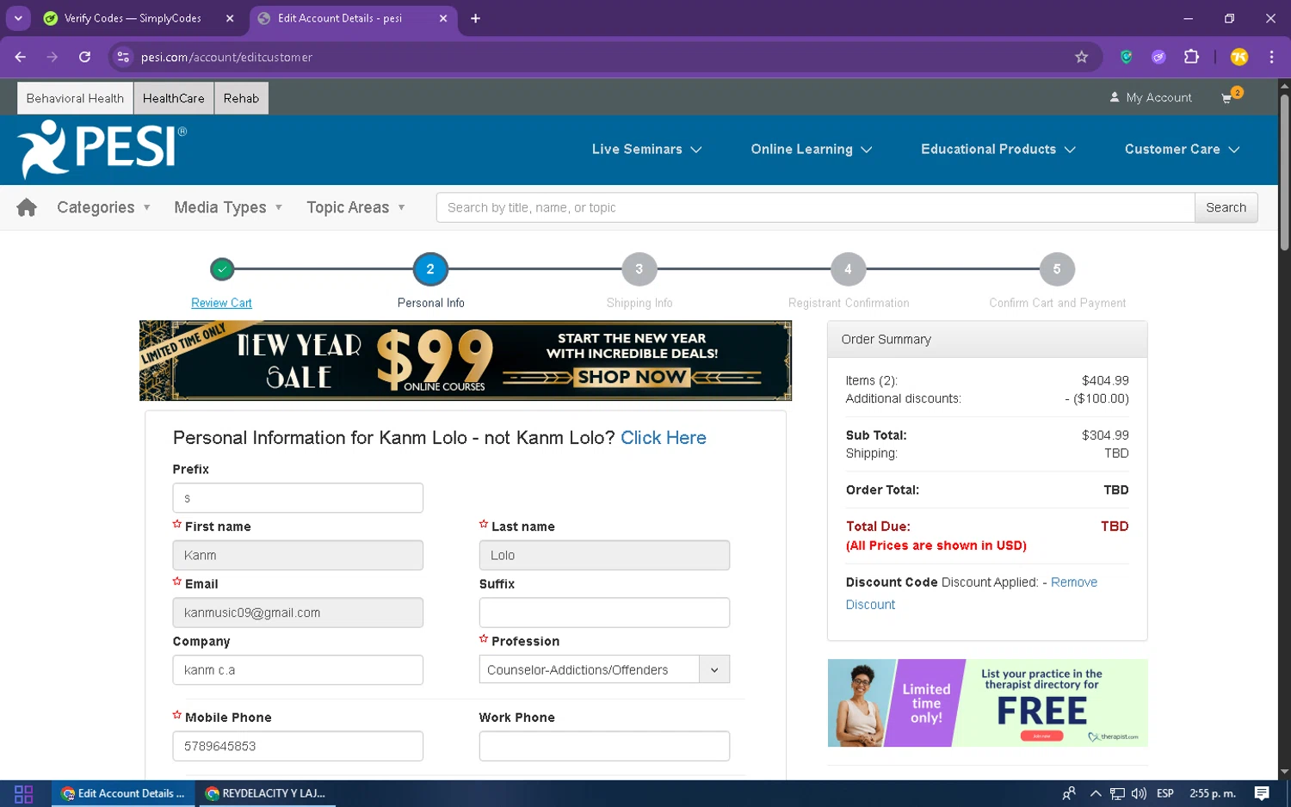Click the people icon in the taskbar
This screenshot has height=807, width=1291.
[x=1069, y=793]
